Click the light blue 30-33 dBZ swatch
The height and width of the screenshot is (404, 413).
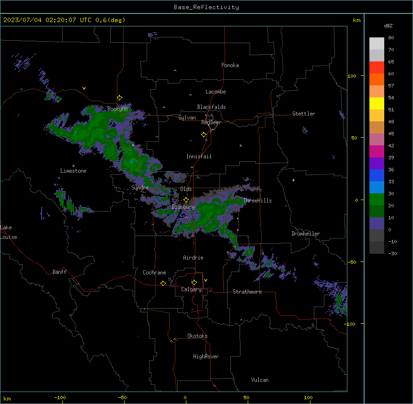click(x=377, y=187)
